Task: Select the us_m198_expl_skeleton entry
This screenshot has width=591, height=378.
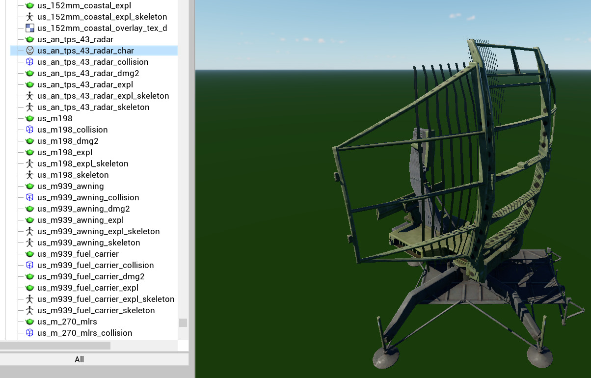Action: [82, 163]
